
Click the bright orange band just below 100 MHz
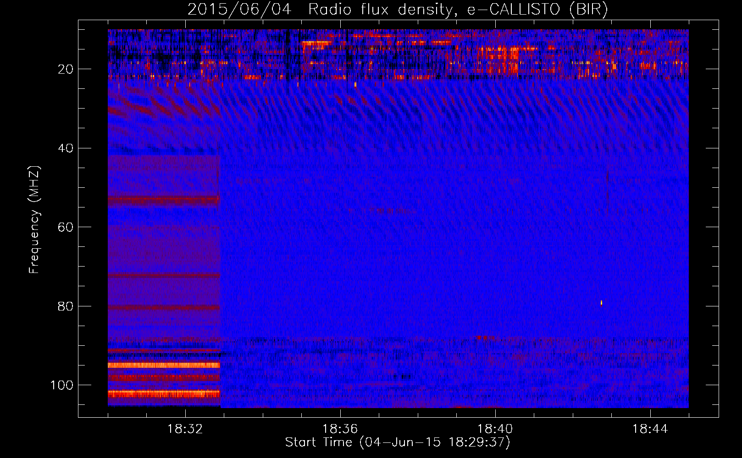(164, 393)
